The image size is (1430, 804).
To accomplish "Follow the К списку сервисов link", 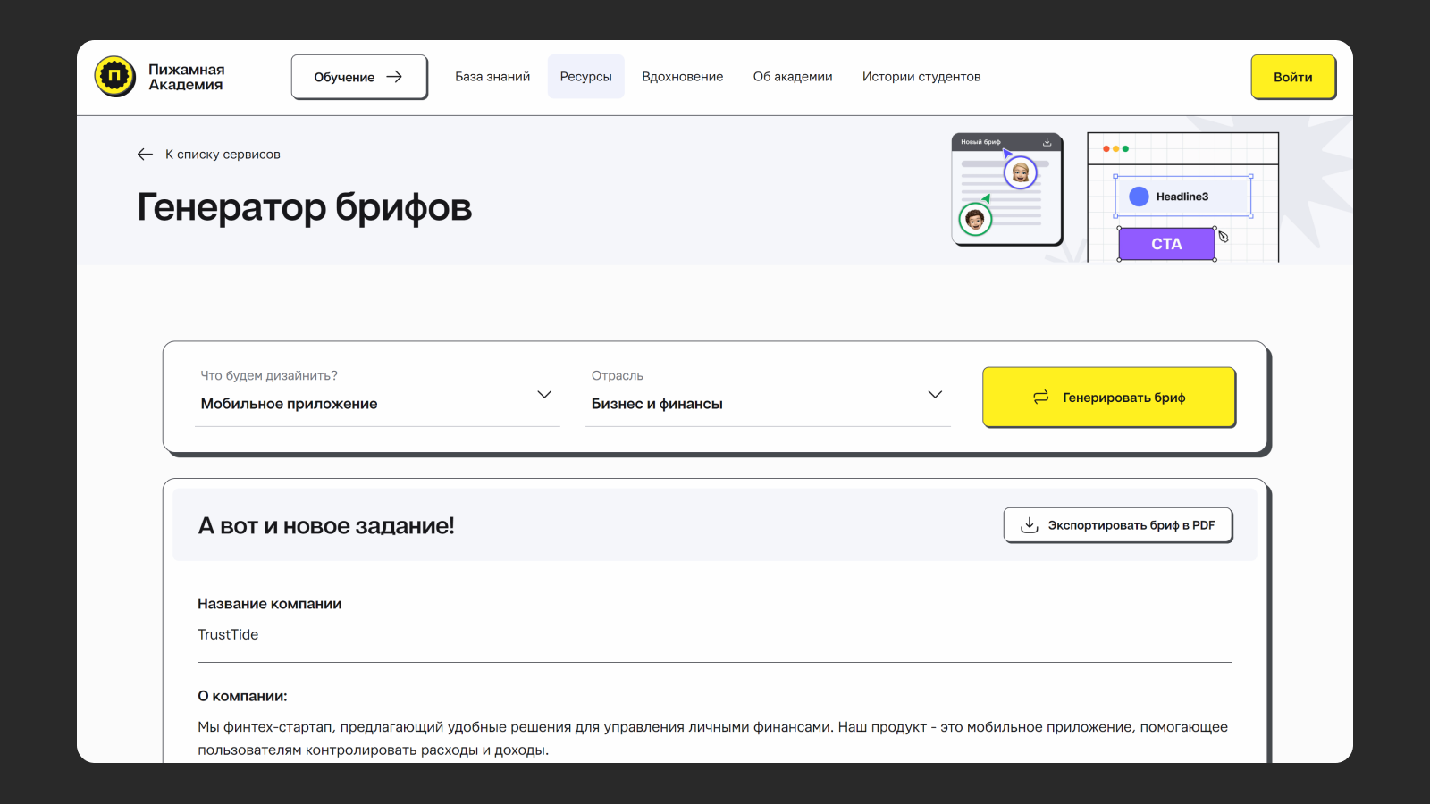I will 222,154.
